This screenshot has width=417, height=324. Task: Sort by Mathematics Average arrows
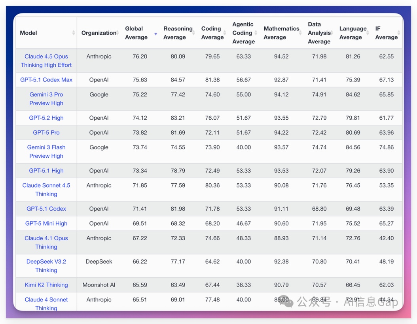tap(300, 33)
